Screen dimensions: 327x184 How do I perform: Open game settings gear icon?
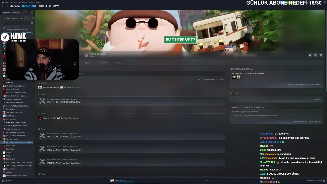[310, 55]
